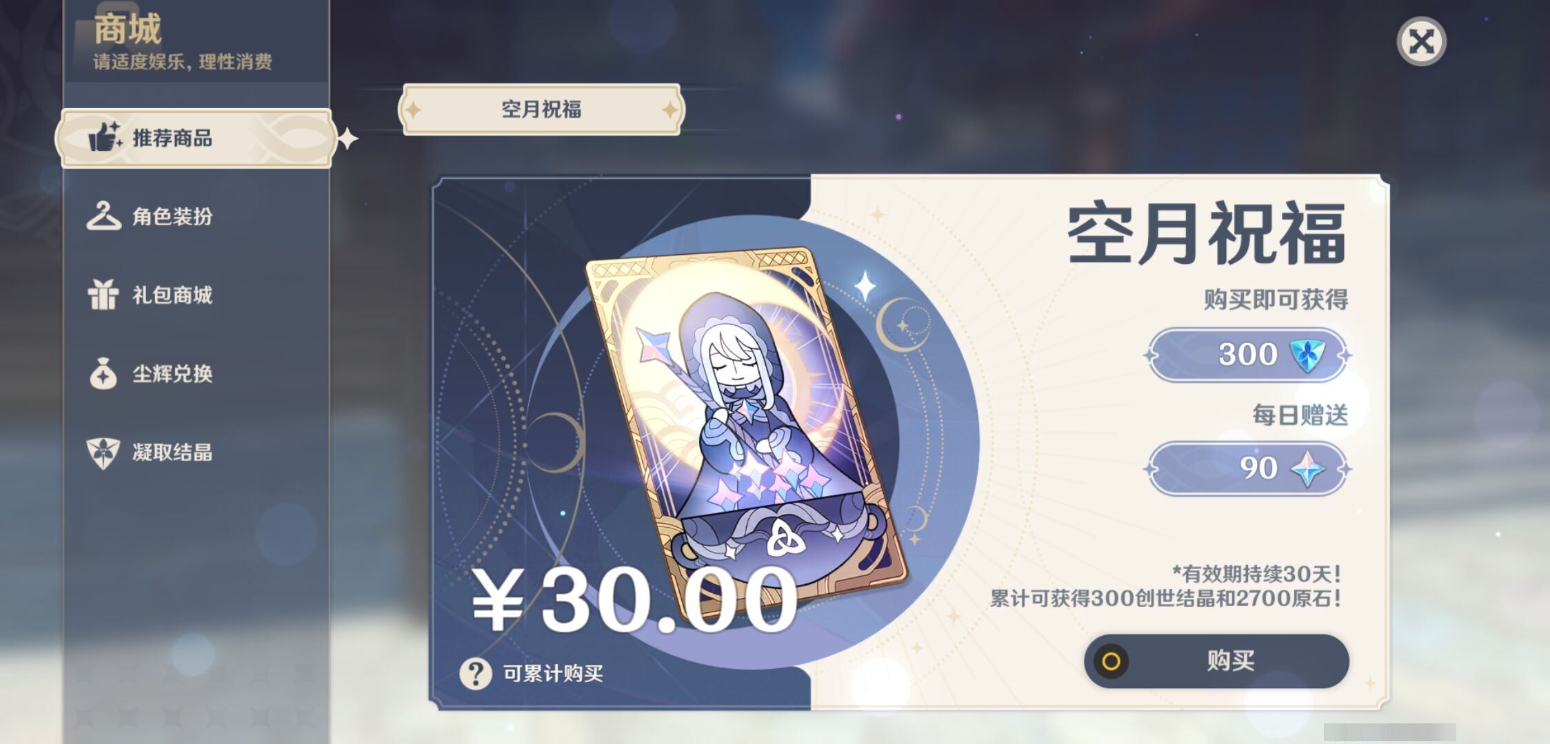Screen dimensions: 1550x744
Task: Click the daily 90 Primogem reward pill
Action: tap(1247, 469)
